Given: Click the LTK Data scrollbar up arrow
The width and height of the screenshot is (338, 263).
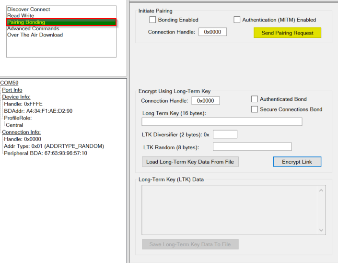Looking at the screenshot, I should [321, 191].
